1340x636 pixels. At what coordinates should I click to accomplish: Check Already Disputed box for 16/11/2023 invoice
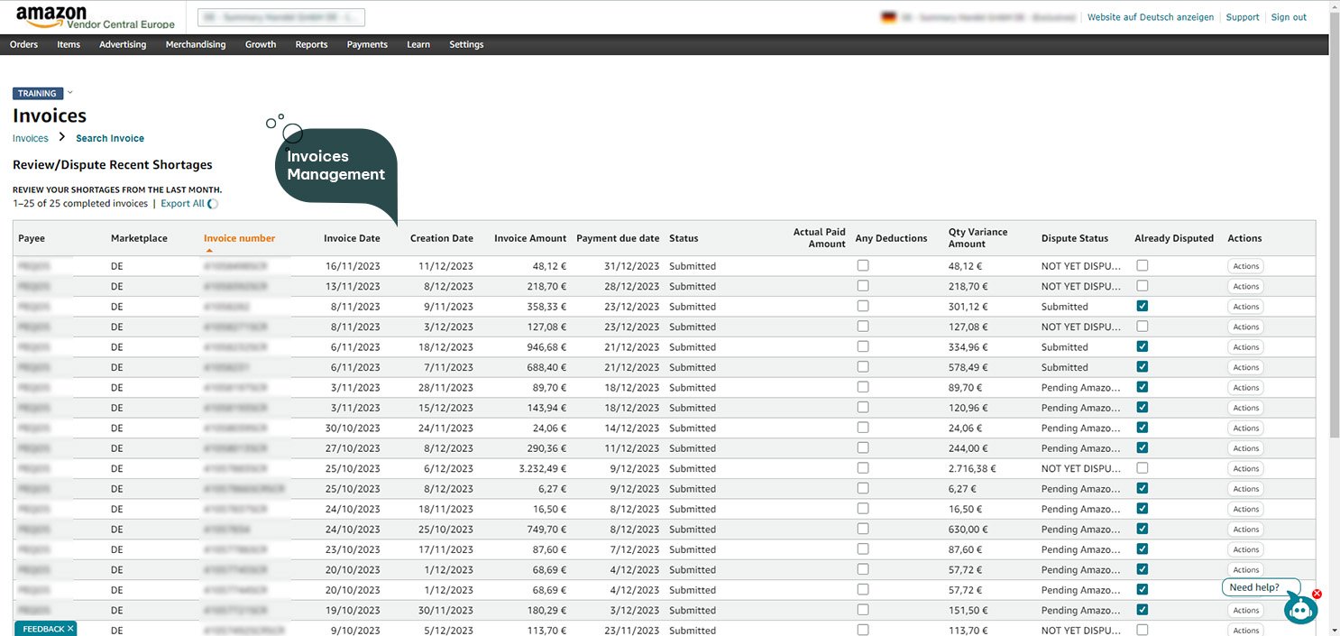point(1143,265)
